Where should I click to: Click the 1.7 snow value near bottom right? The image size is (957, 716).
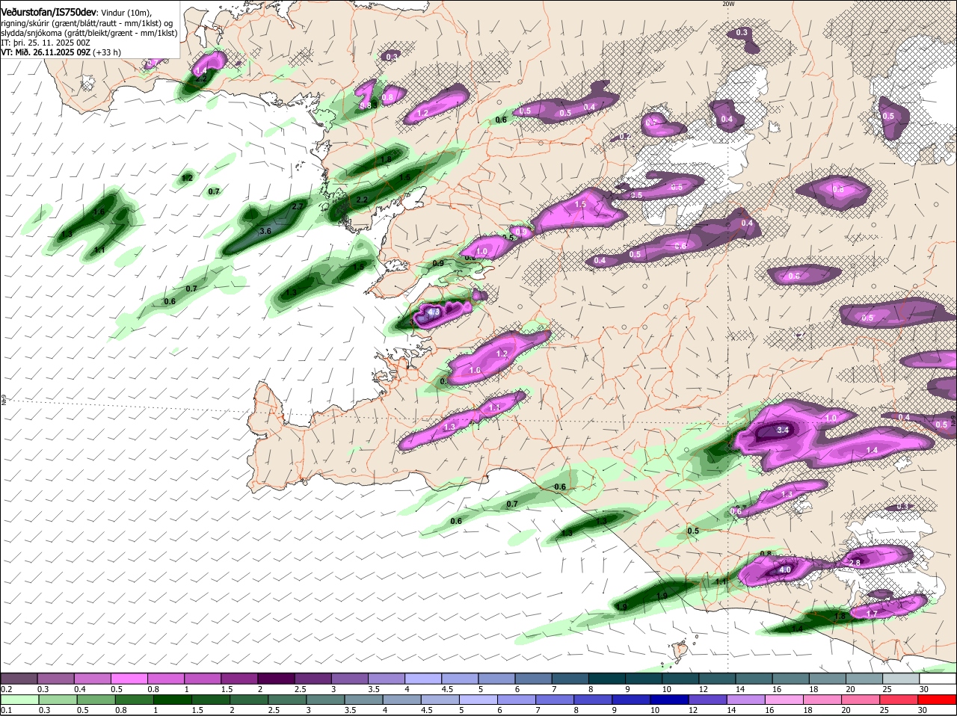click(x=872, y=614)
